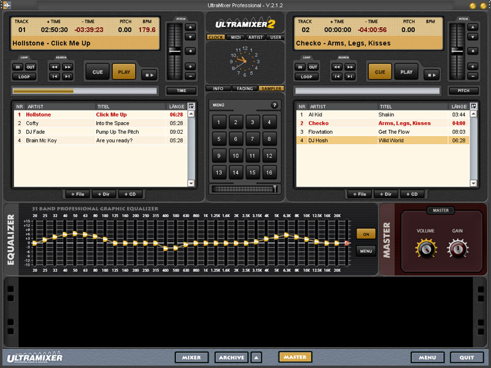This screenshot has width=491, height=368.
Task: Turn the equalizer ON button off
Action: pos(366,234)
